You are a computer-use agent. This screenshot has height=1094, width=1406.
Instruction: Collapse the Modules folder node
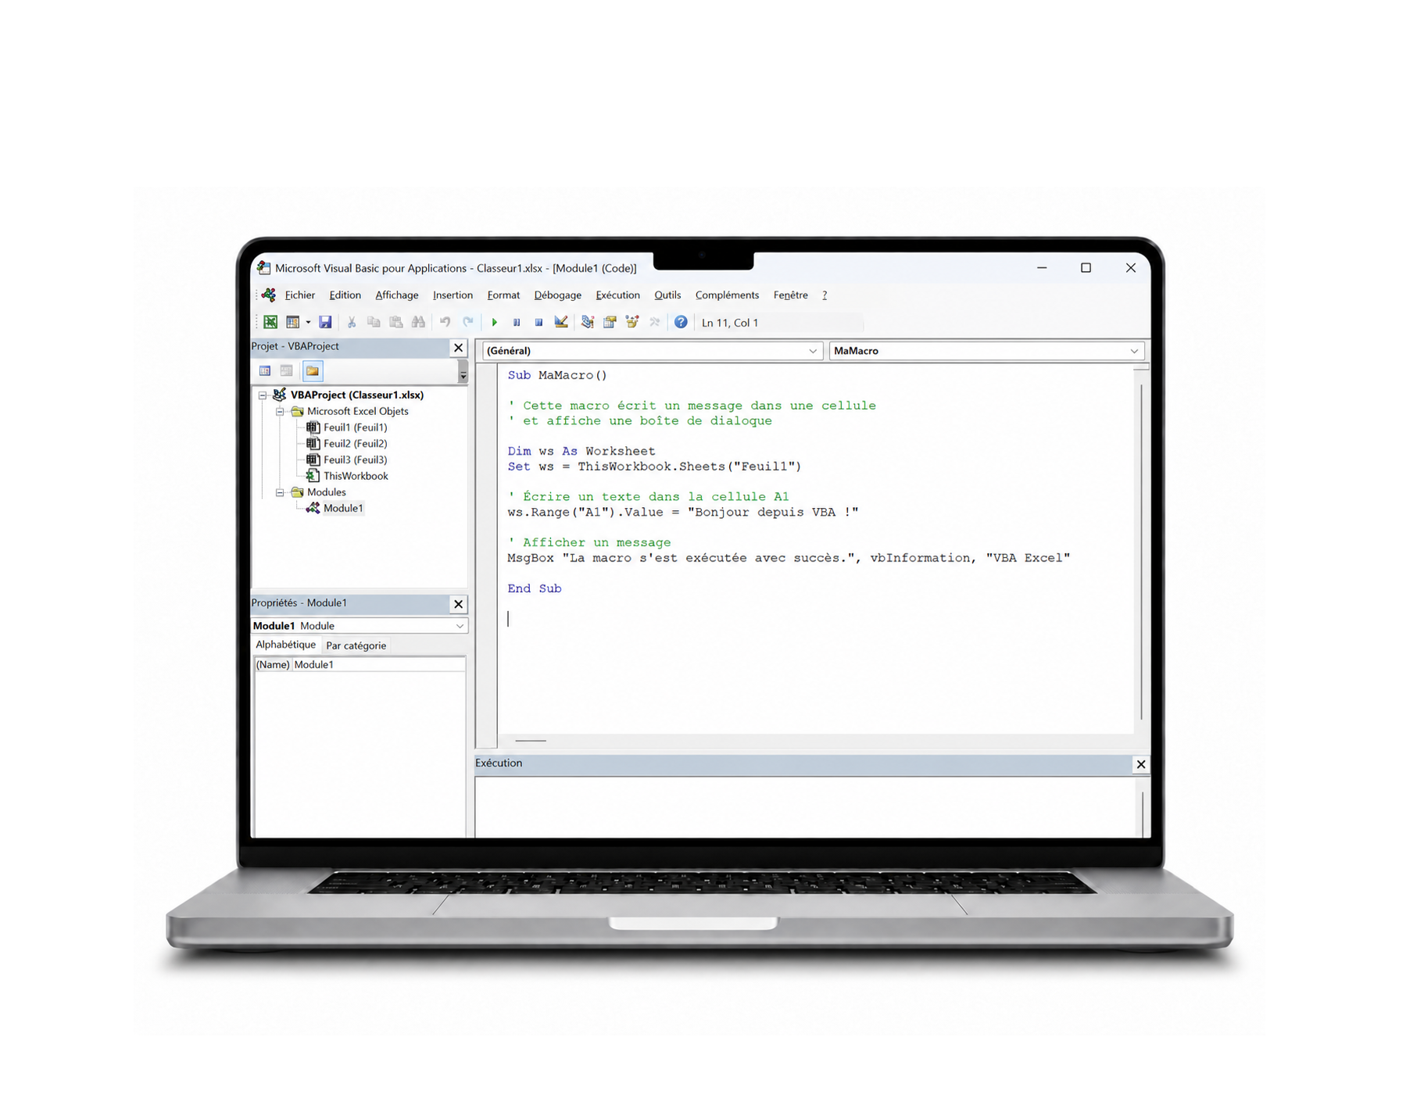click(x=280, y=493)
